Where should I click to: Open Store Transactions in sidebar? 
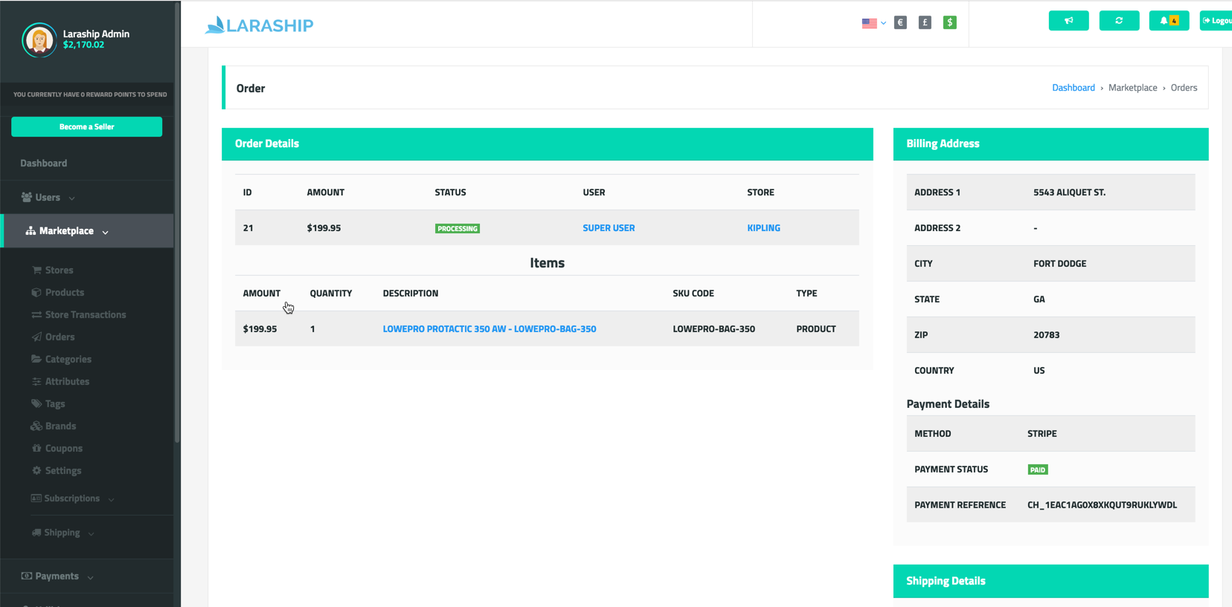coord(86,315)
